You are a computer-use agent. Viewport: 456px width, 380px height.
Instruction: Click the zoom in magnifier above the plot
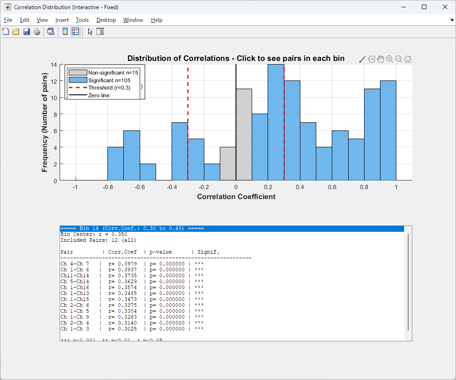pos(390,59)
